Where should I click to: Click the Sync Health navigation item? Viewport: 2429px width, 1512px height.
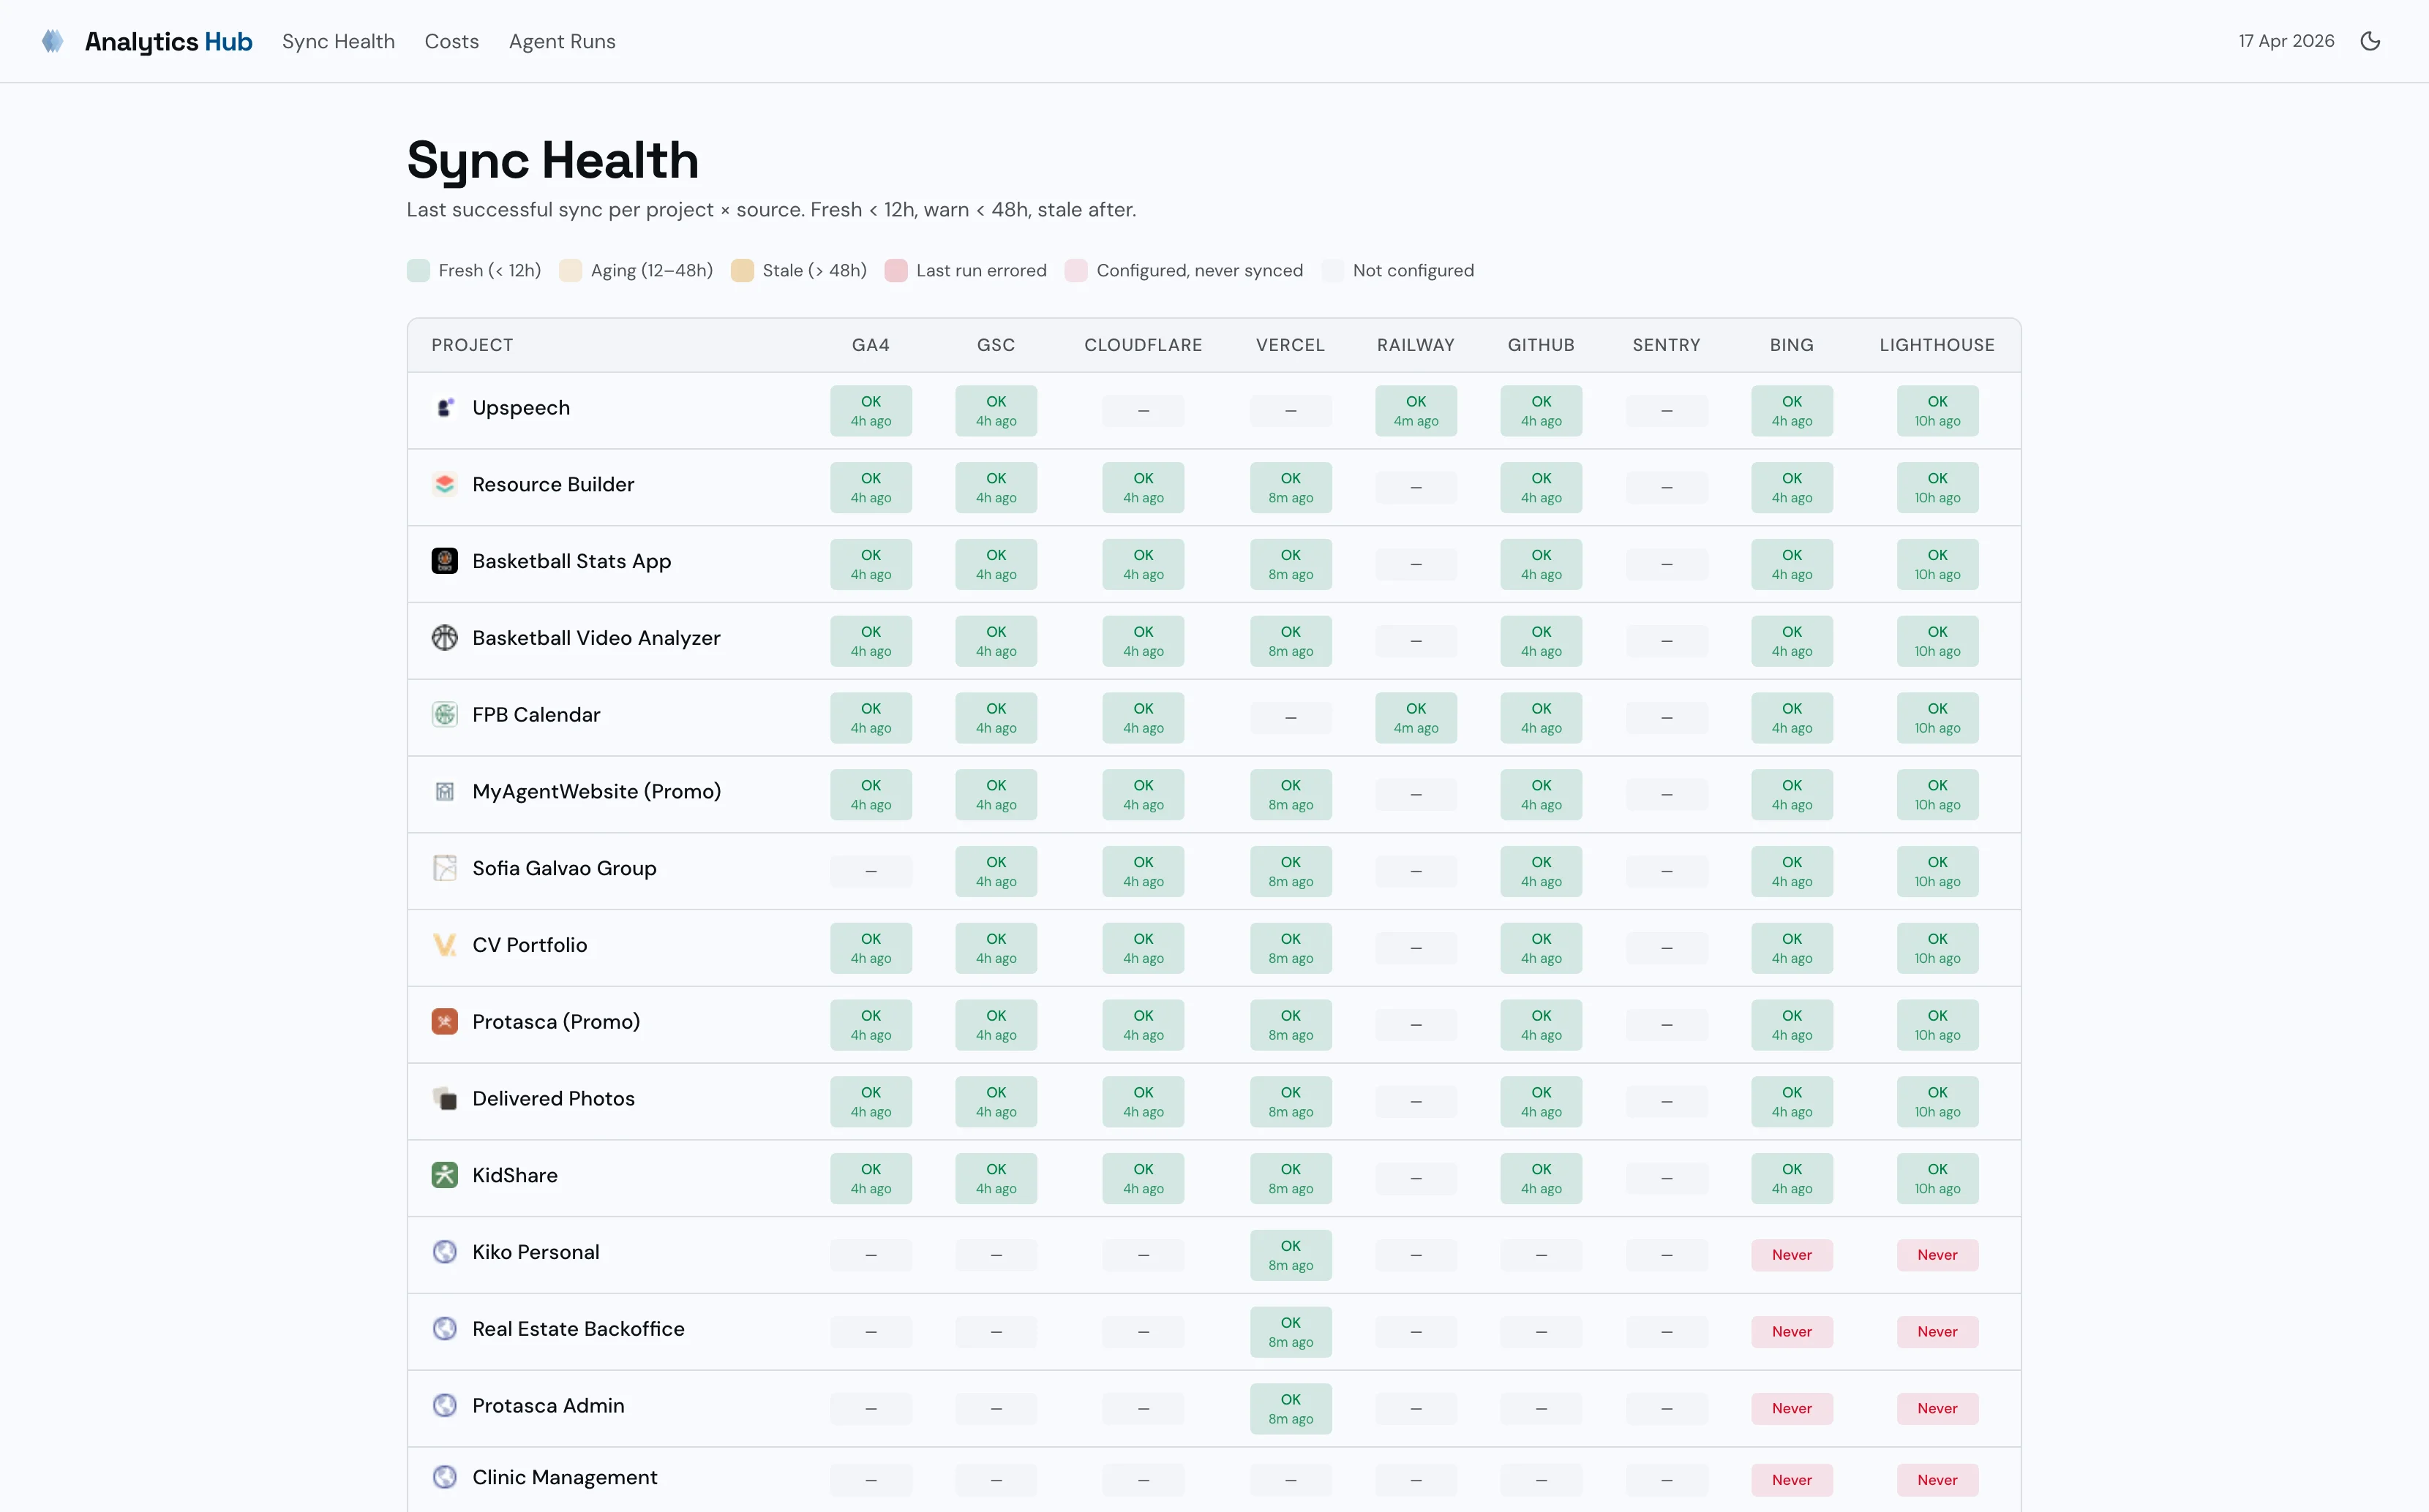[x=338, y=41]
